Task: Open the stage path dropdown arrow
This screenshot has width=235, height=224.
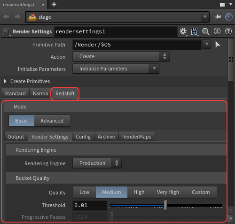Action: click(205, 17)
